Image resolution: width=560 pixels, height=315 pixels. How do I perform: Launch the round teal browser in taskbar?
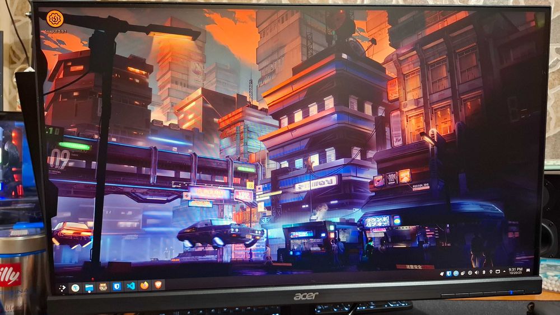click(75, 288)
